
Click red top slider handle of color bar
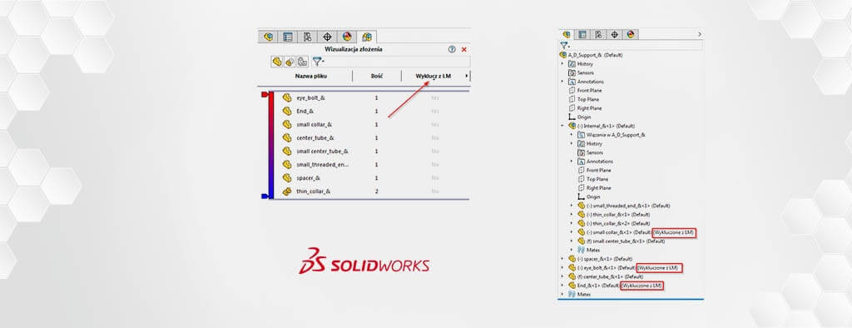(x=265, y=95)
